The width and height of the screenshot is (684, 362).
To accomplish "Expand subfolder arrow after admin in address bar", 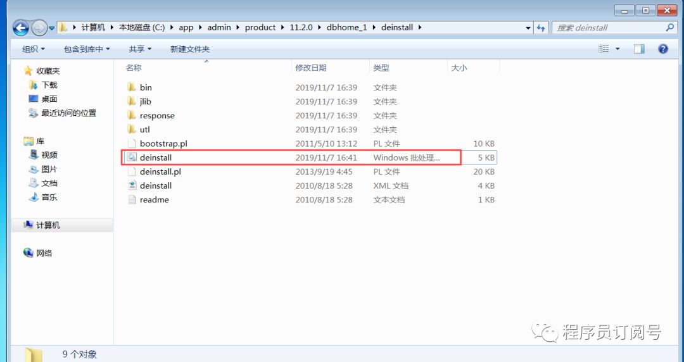I will (x=237, y=27).
